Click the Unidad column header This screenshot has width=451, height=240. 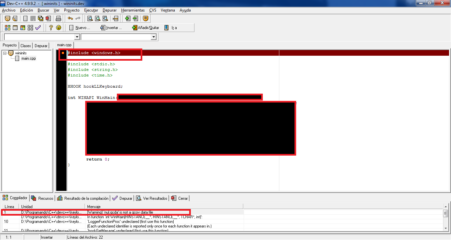[52, 207]
